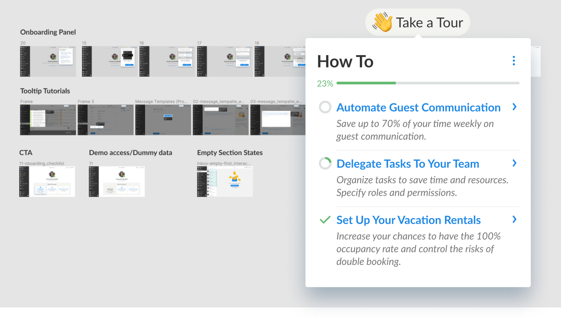Open the three-dot menu in How To panel
The image size is (561, 321).
[x=514, y=61]
